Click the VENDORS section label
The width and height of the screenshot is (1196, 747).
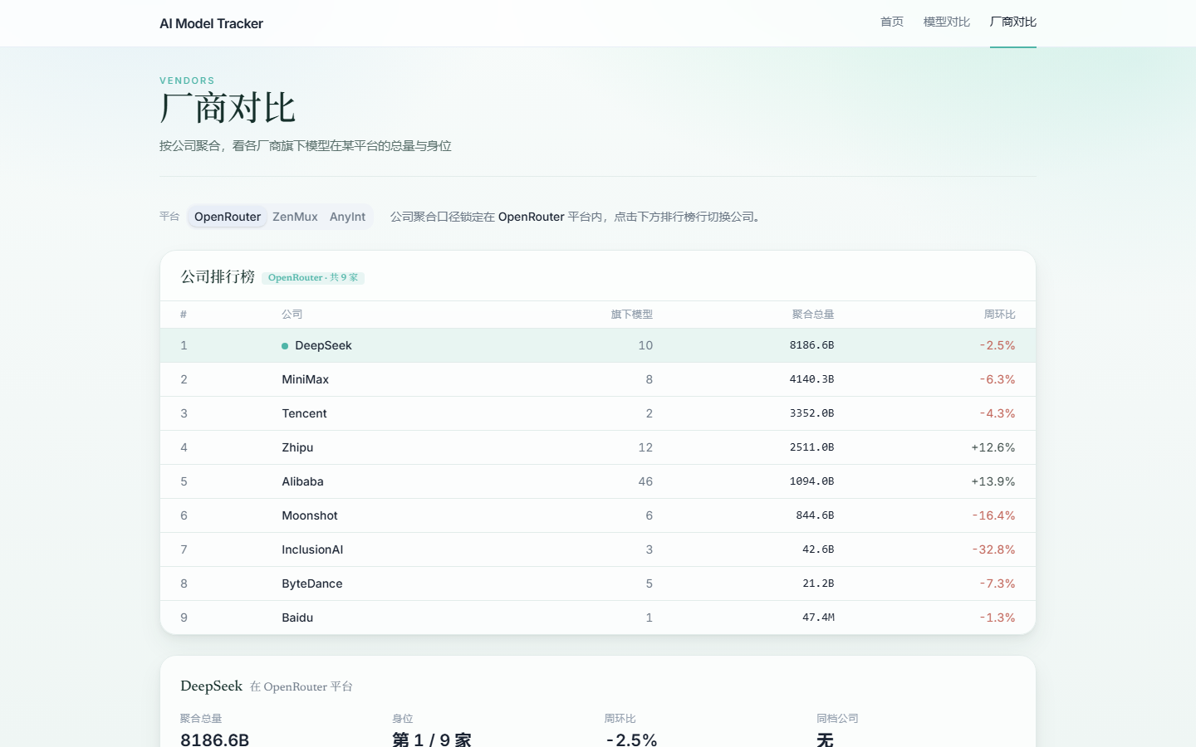pyautogui.click(x=187, y=81)
